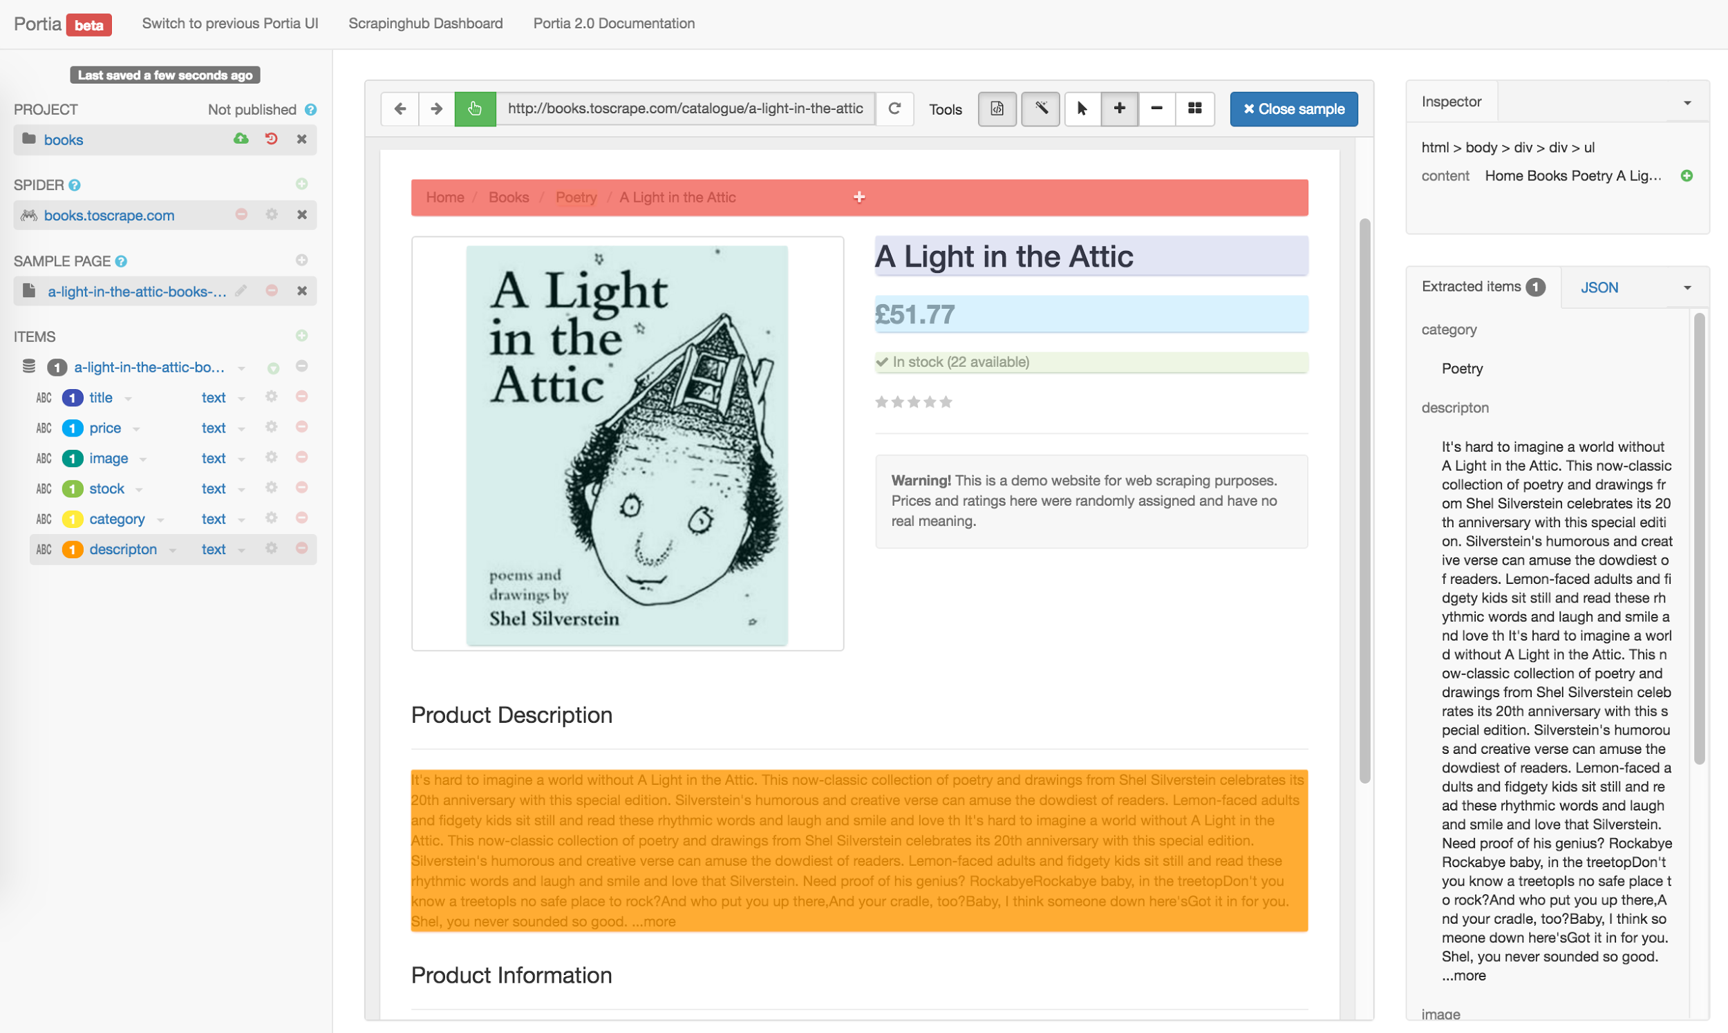The image size is (1728, 1033).
Task: Toggle the magic wand auto-annotate tool
Action: point(1040,108)
